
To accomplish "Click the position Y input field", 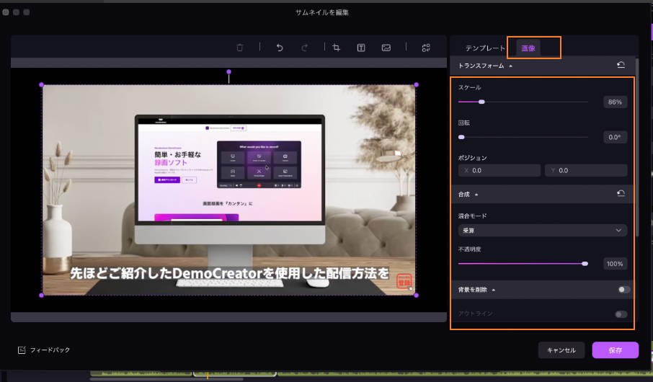I will (586, 170).
